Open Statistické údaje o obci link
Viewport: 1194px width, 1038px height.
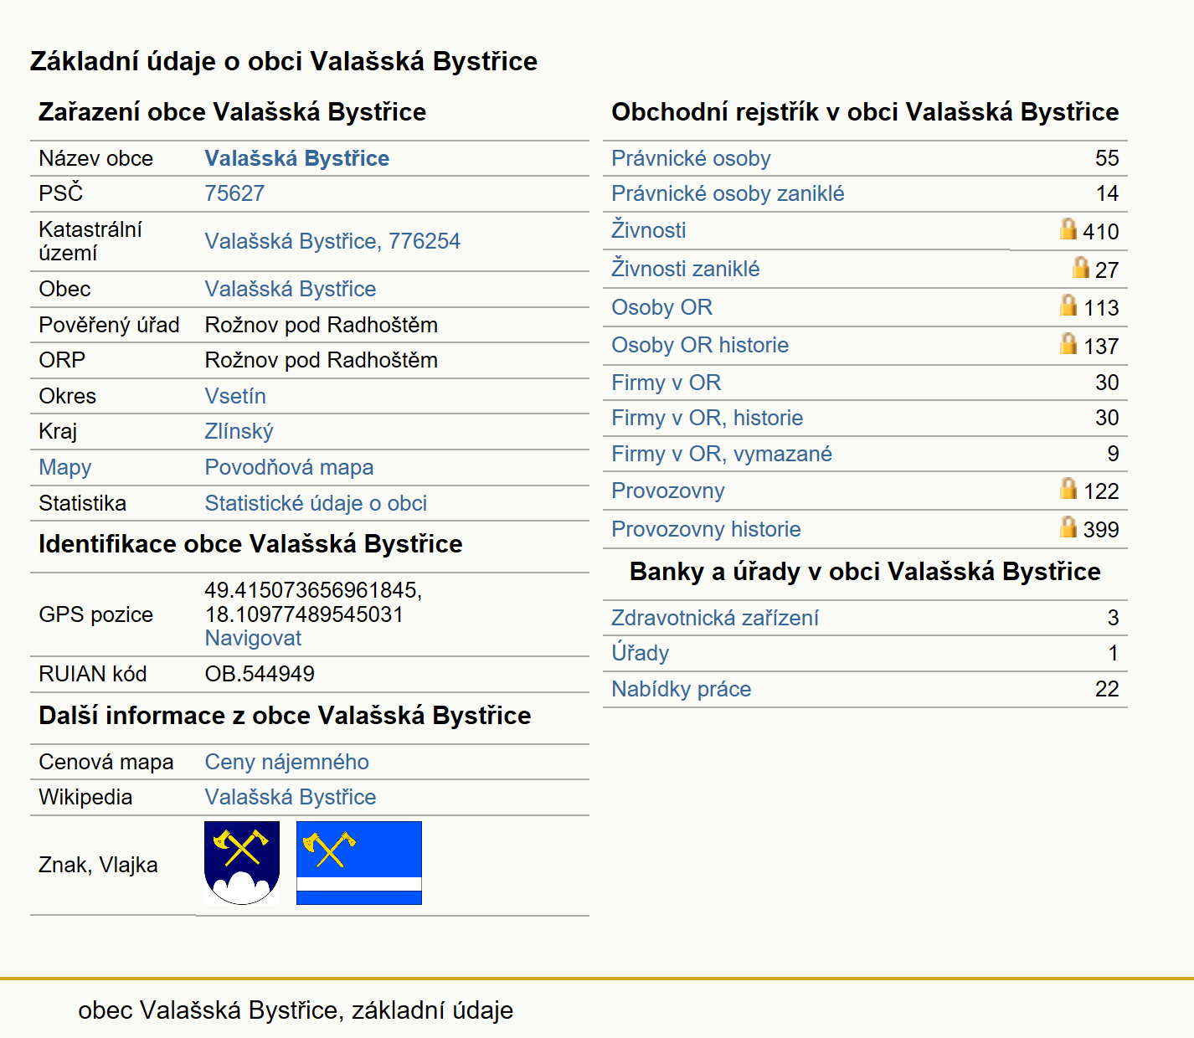point(316,503)
